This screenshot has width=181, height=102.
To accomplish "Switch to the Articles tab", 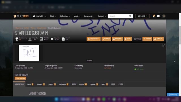I will 64,84.
